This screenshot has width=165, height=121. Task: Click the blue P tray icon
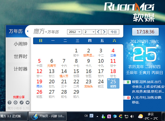coord(92,116)
